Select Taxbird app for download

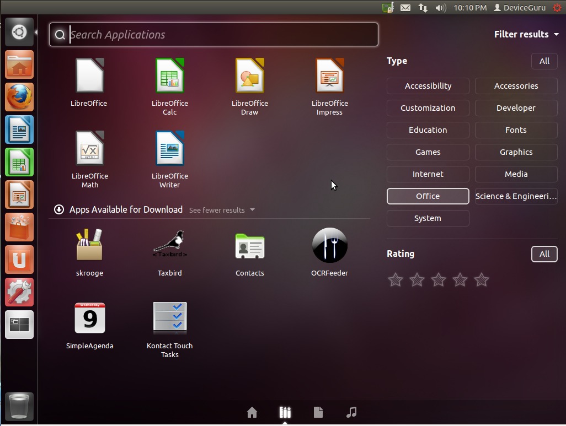point(170,252)
